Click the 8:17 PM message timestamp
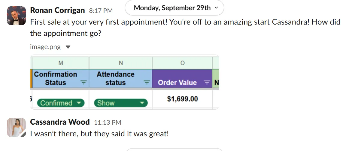349x151 pixels. coord(101,11)
